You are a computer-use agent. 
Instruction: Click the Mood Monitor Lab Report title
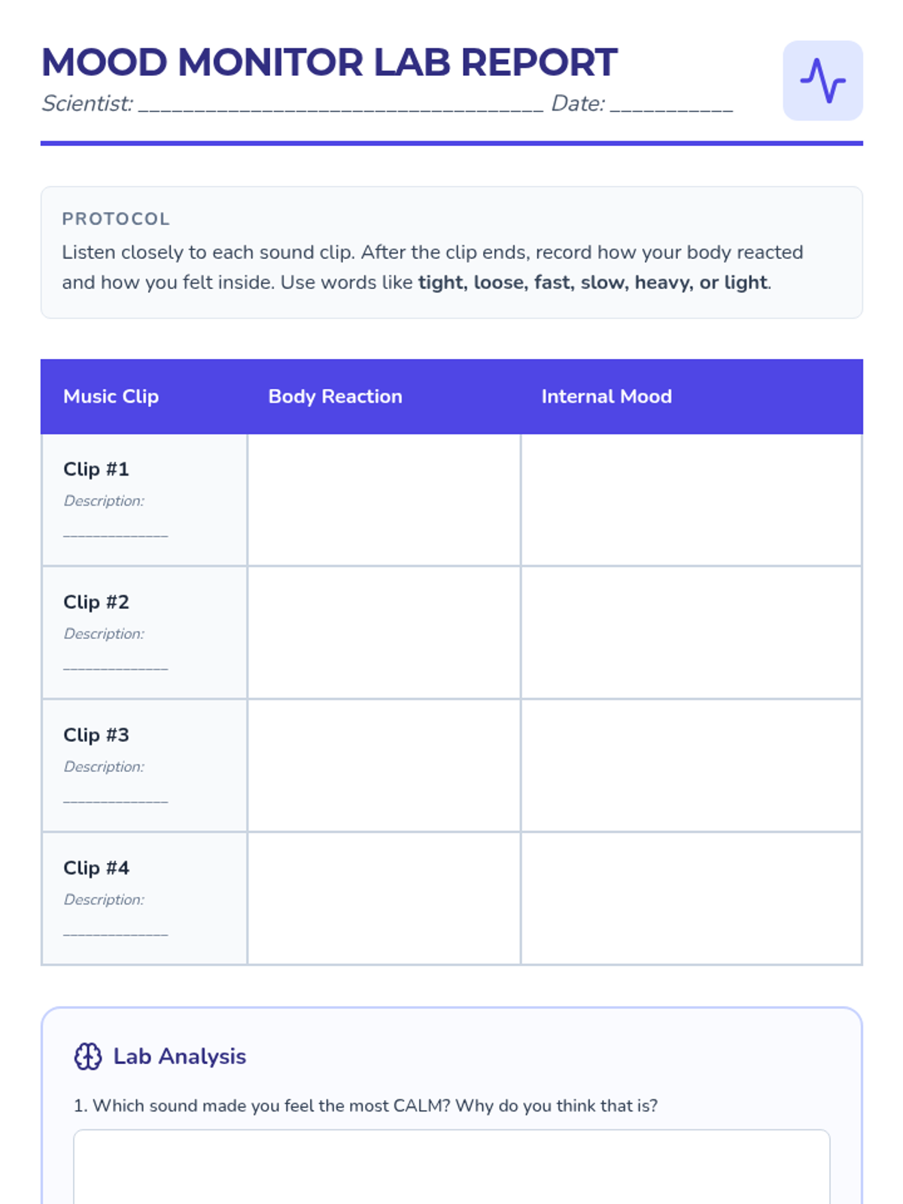330,62
